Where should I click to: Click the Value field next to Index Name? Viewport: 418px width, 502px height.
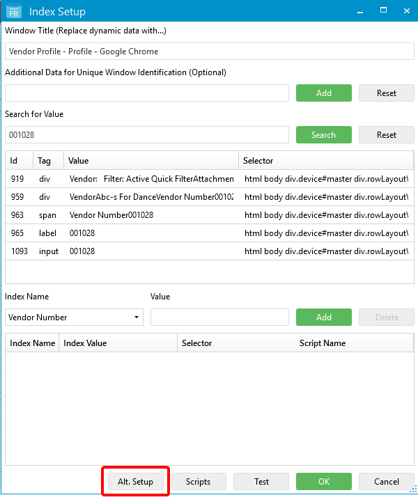tap(219, 317)
